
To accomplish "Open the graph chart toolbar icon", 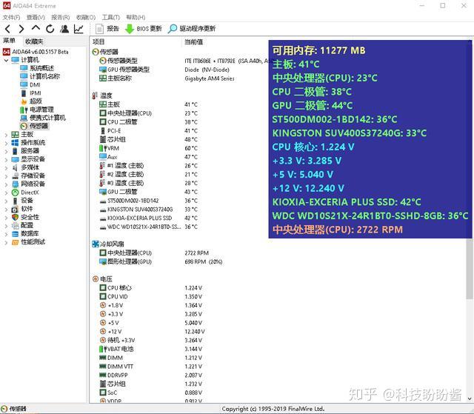I will coord(79,29).
